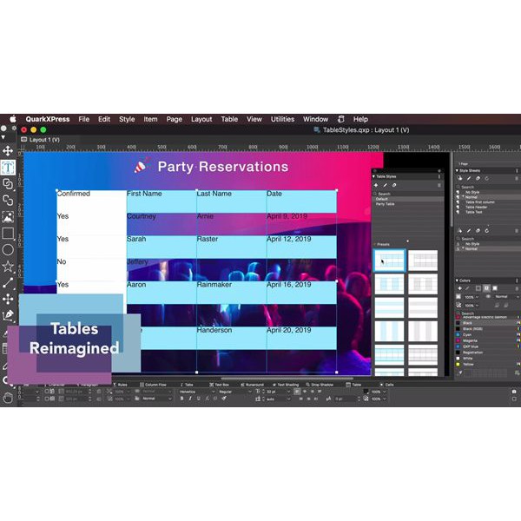Switch to the Drop Shadow tab
The image size is (521, 521).
(x=318, y=384)
